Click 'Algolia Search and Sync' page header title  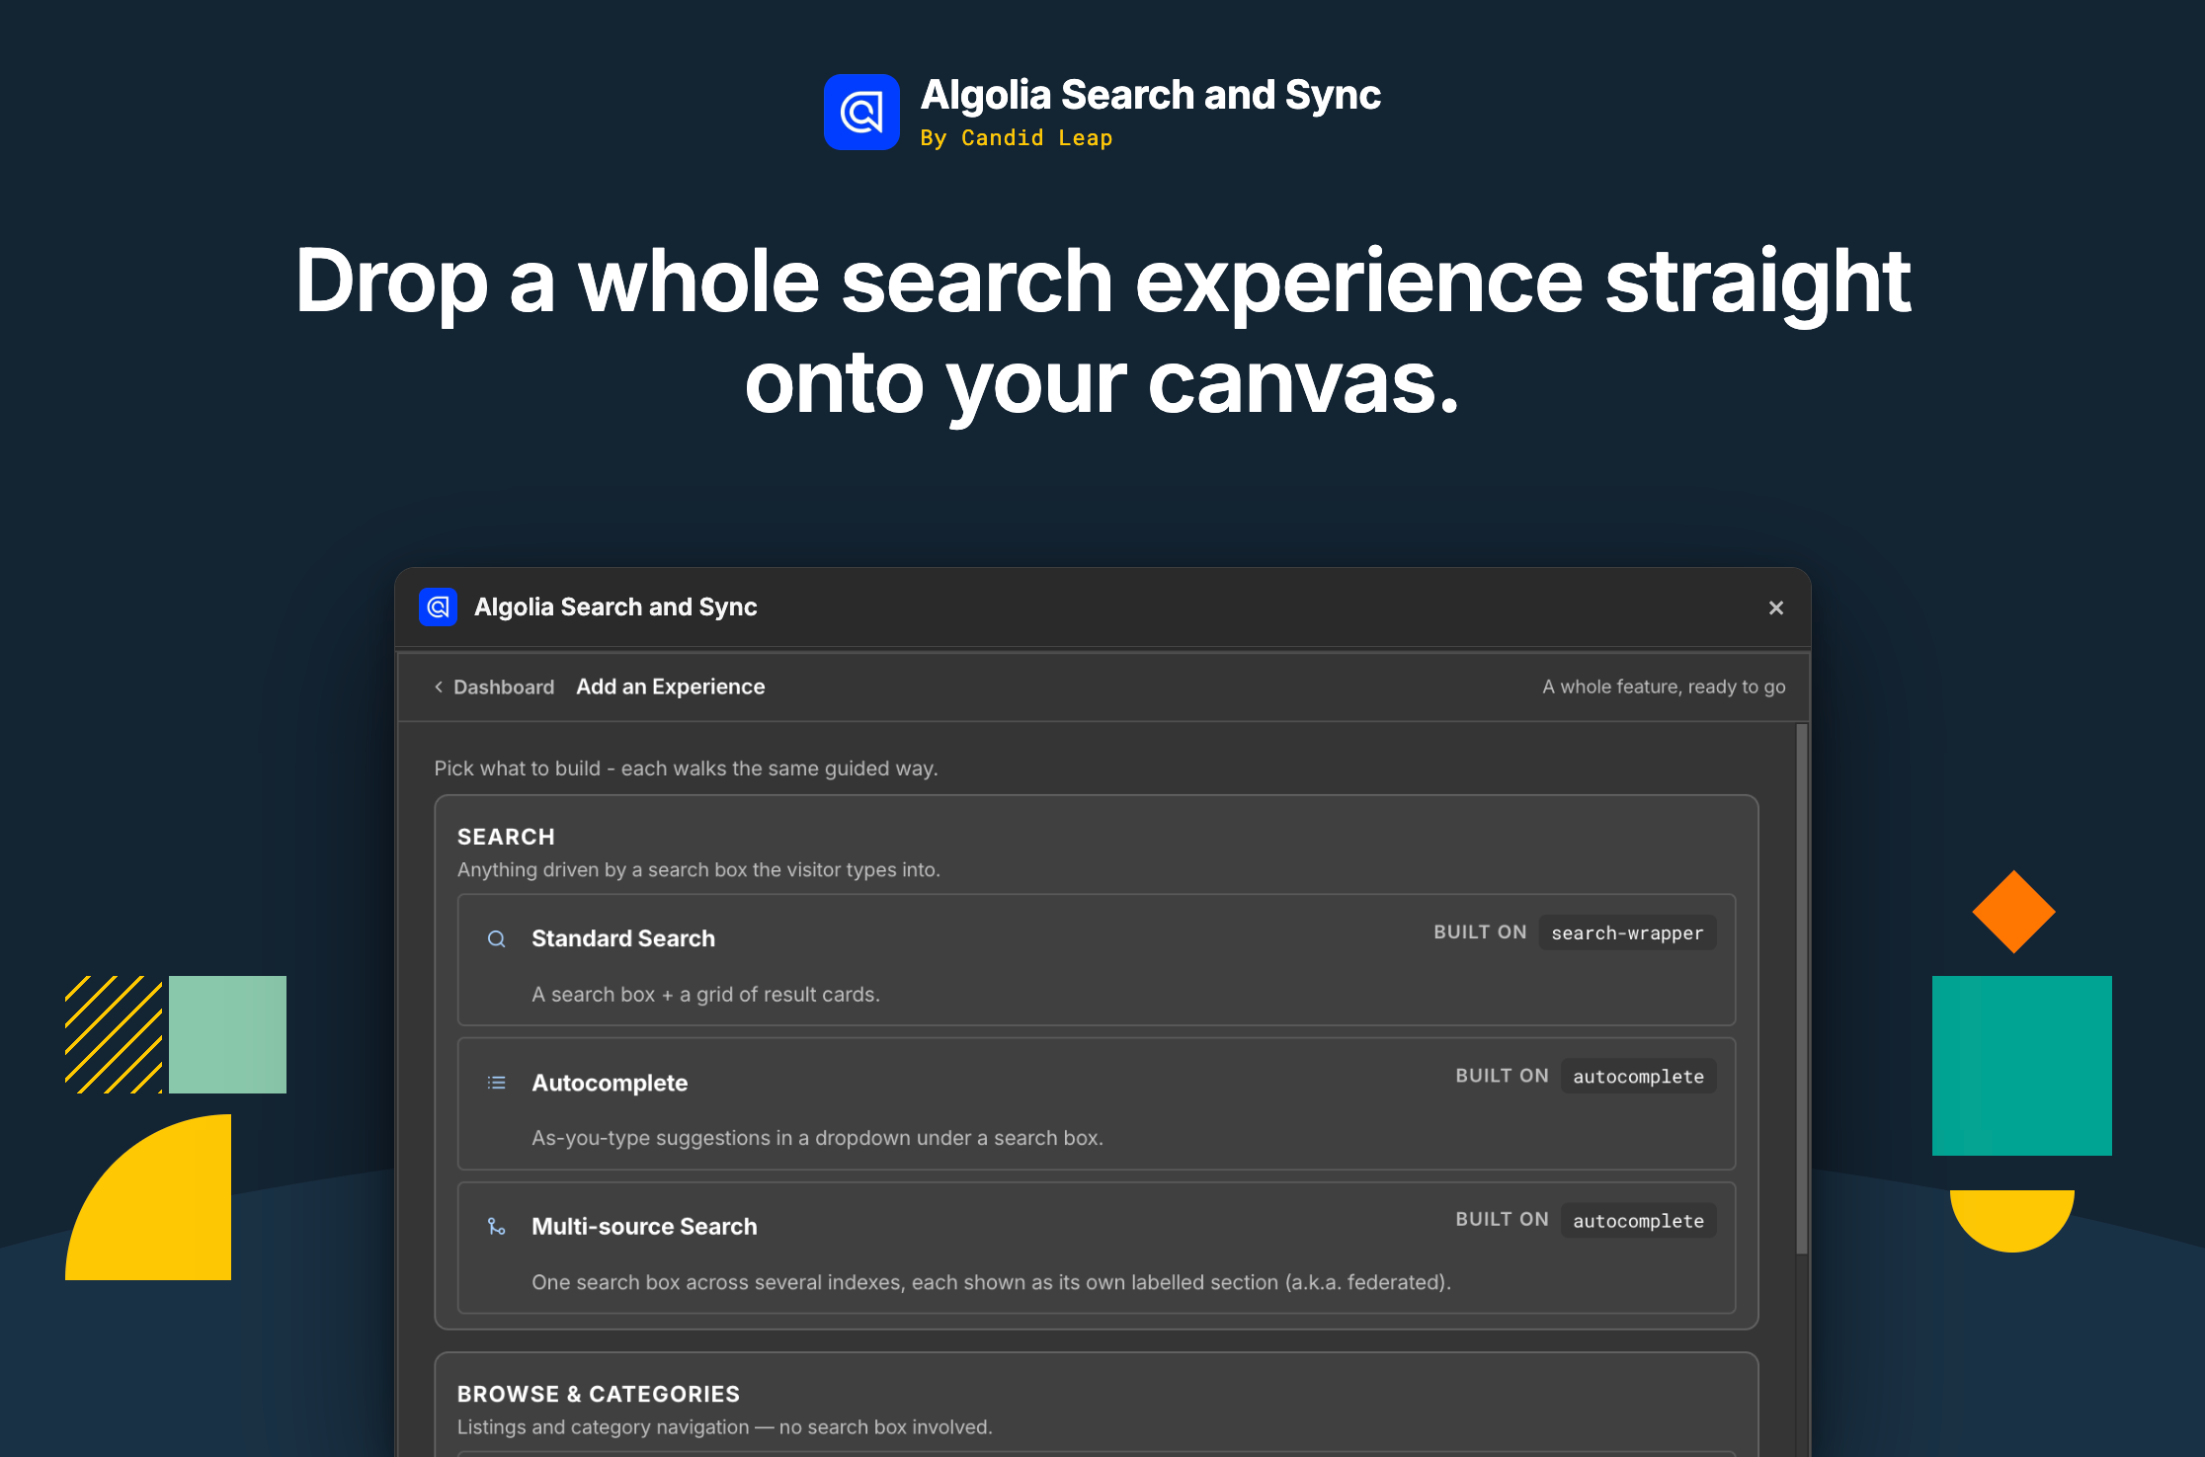[x=1151, y=95]
